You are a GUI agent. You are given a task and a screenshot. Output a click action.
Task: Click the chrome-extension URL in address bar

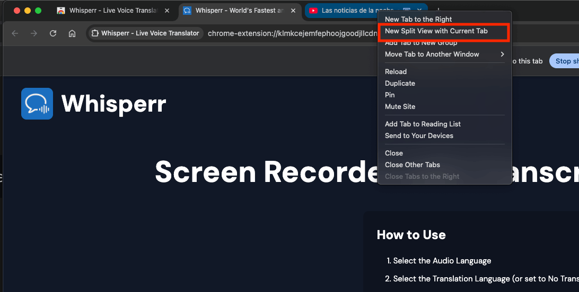coord(293,33)
